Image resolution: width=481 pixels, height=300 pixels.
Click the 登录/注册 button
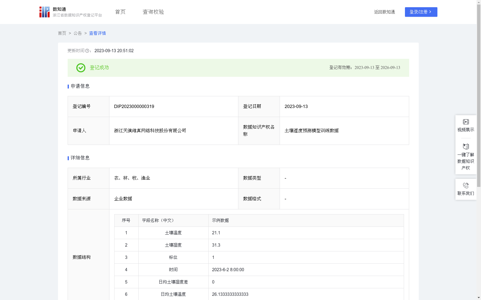[x=421, y=12]
